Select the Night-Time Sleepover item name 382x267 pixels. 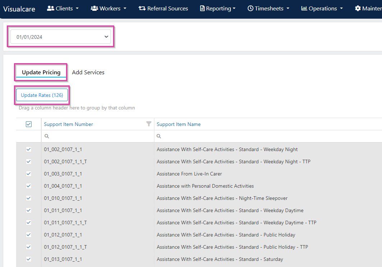(222, 198)
